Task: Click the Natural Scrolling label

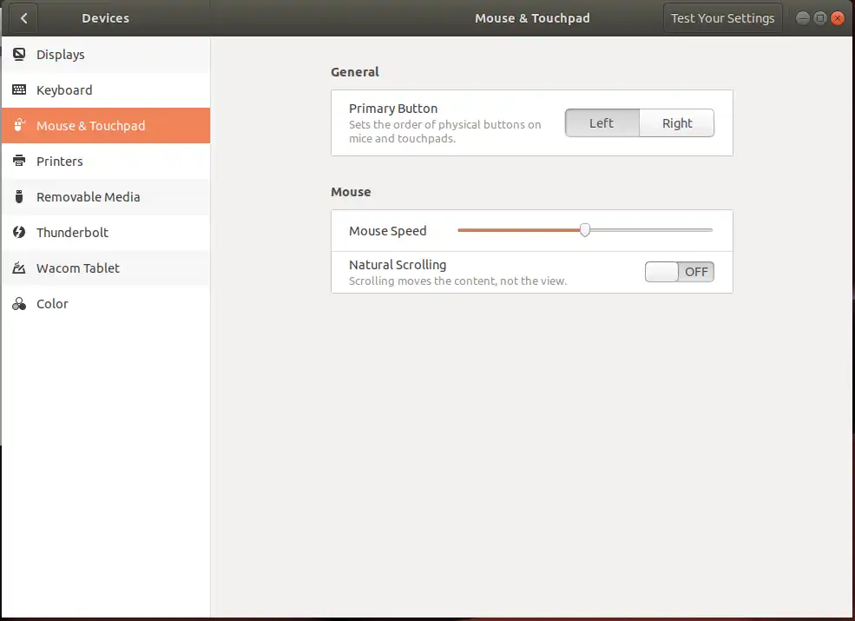Action: tap(398, 265)
